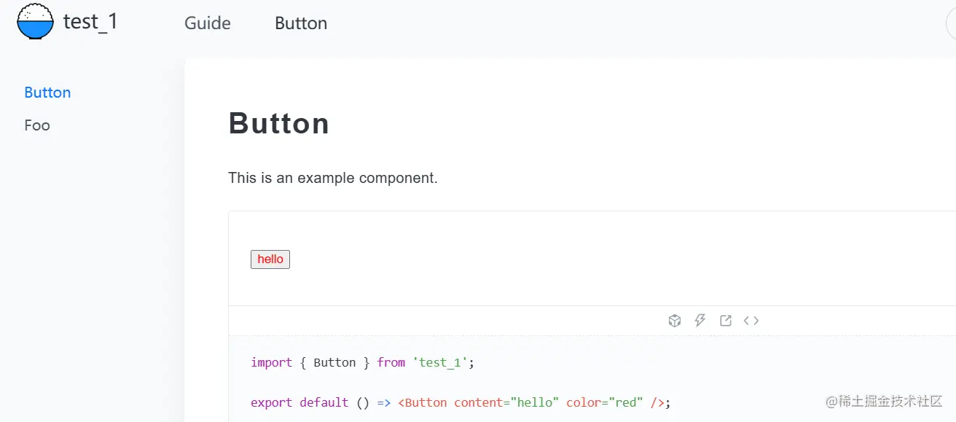Image resolution: width=956 pixels, height=422 pixels.
Task: Go to the Guide navigation tab
Action: click(208, 23)
